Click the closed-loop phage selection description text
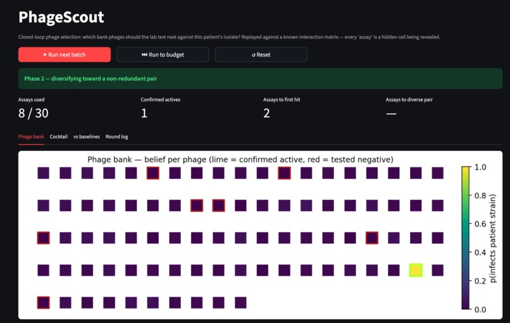This screenshot has height=323, width=510. pos(229,37)
